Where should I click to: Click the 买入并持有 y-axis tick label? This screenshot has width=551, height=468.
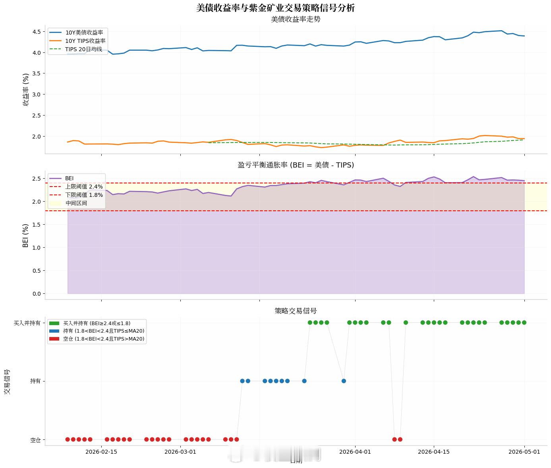[x=27, y=323]
